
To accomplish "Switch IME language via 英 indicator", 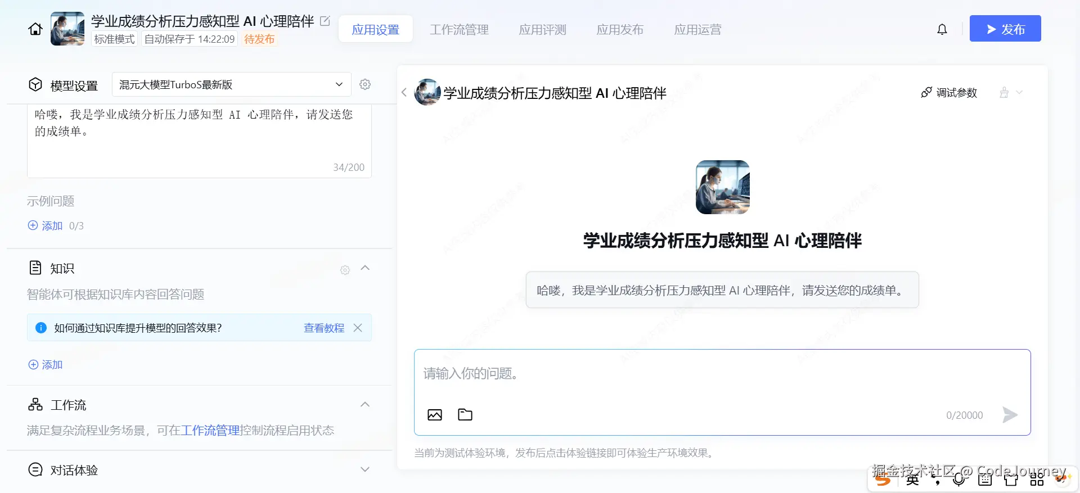I will pos(912,479).
